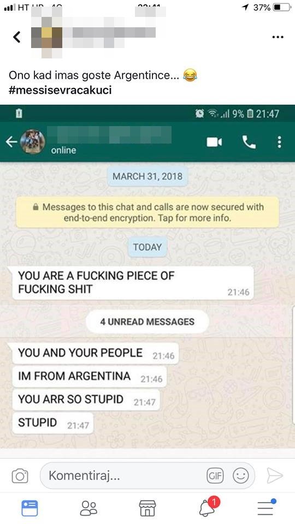Switch to the News Feed tab
This screenshot has width=295, height=524.
click(29, 508)
